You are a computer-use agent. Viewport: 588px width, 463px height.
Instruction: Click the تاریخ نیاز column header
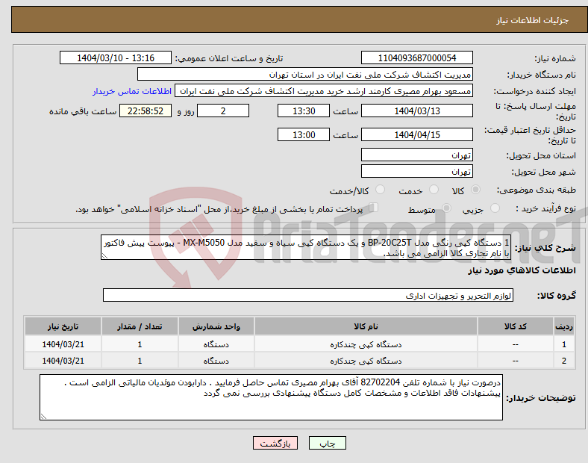point(63,326)
